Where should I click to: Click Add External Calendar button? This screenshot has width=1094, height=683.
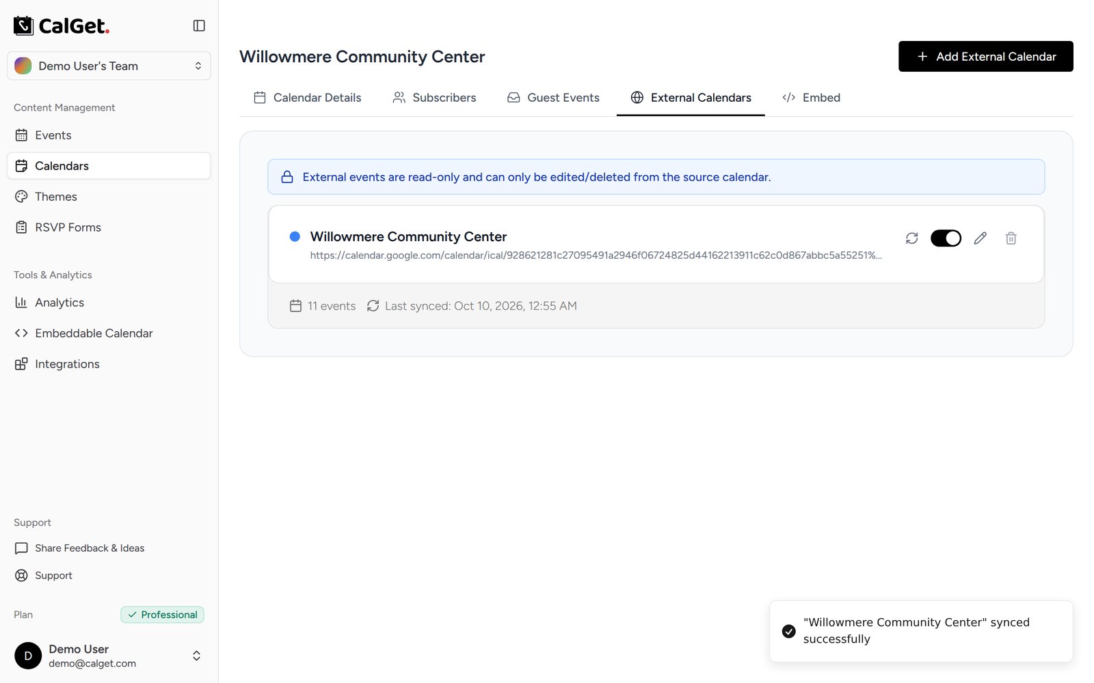(x=985, y=56)
